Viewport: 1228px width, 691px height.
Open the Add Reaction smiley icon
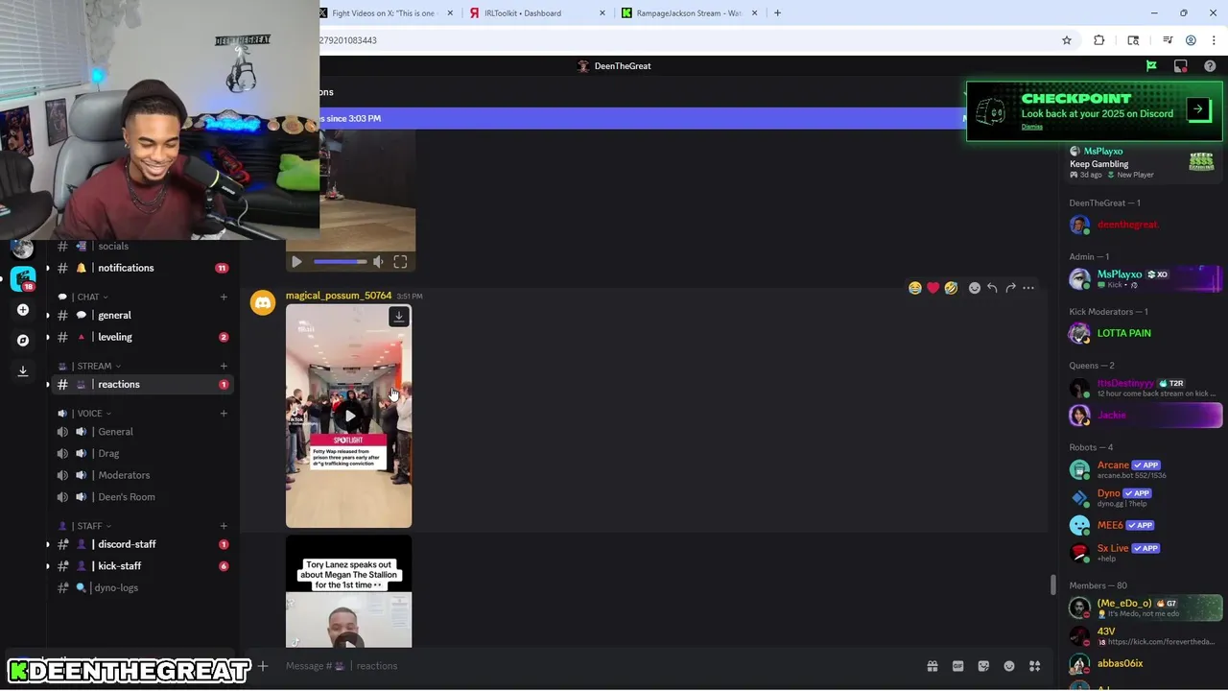tap(974, 288)
